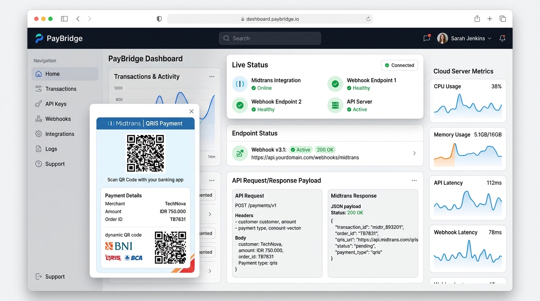
Task: Click the Merchant value TechNova
Action: [x=175, y=204]
